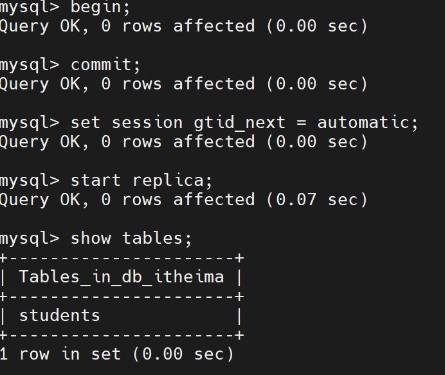Click the mysql prompt before 'show tables'
This screenshot has height=375, width=445.
(x=29, y=239)
